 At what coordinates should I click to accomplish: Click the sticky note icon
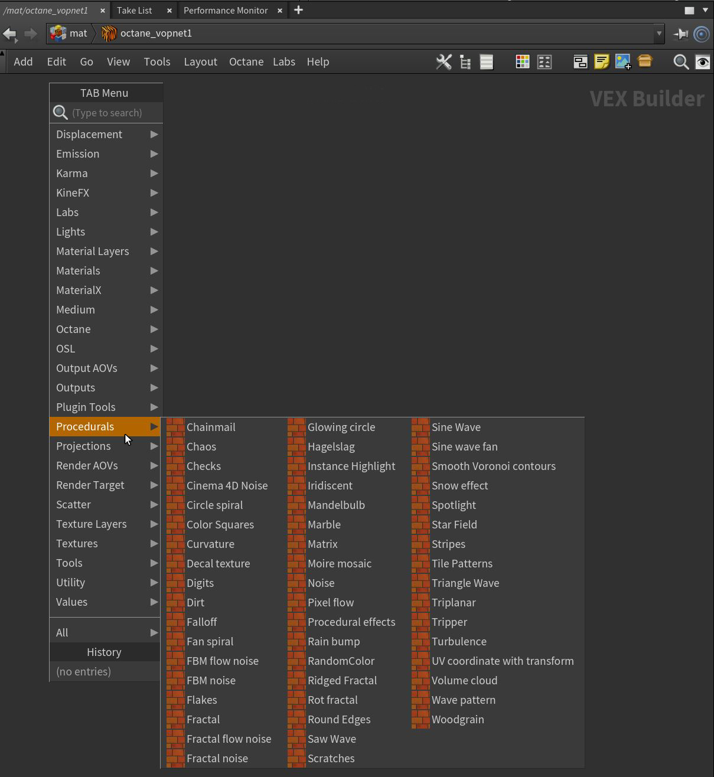click(601, 62)
